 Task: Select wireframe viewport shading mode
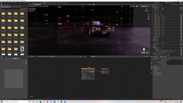point(142,6)
